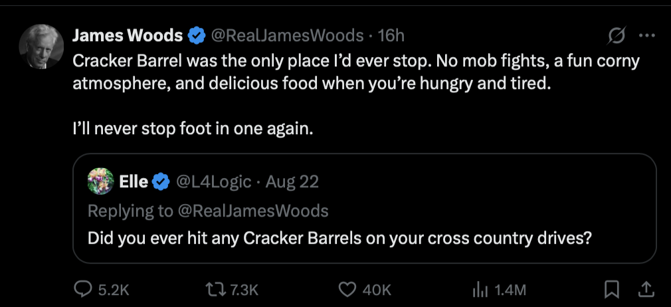Bookmark this tweet
This screenshot has height=307, width=671.
pos(613,289)
